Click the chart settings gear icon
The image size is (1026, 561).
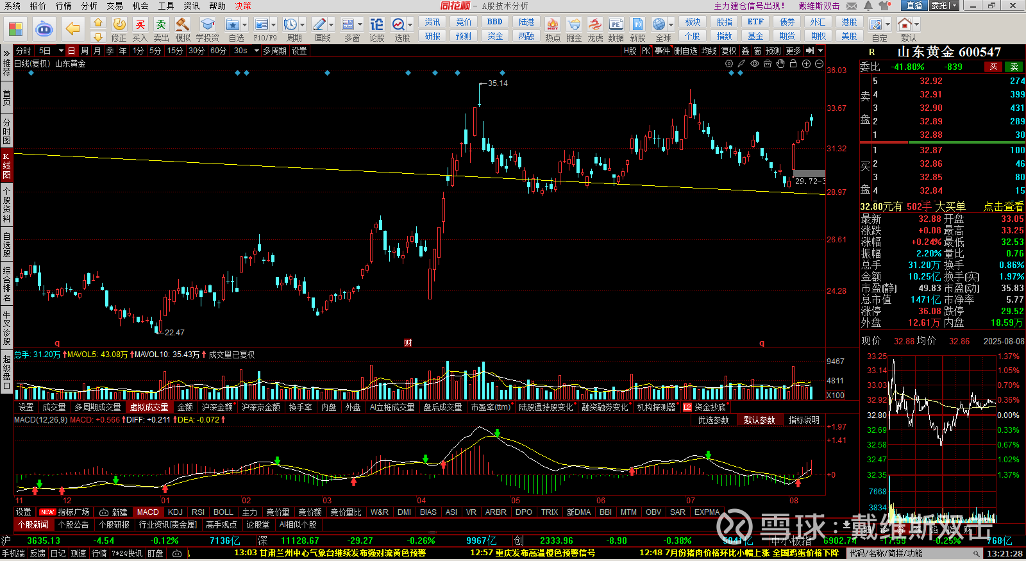(729, 64)
